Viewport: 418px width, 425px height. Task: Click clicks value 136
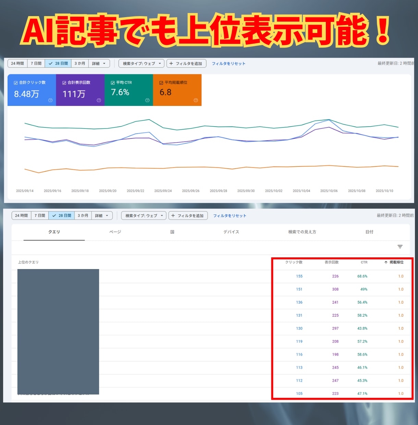click(x=299, y=302)
